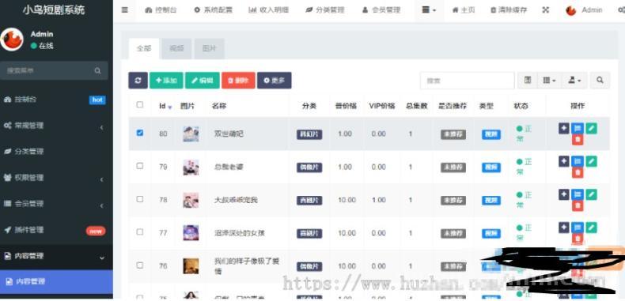This screenshot has height=301, width=625.
Task: Go to 主页 in the top bar
Action: click(x=464, y=10)
